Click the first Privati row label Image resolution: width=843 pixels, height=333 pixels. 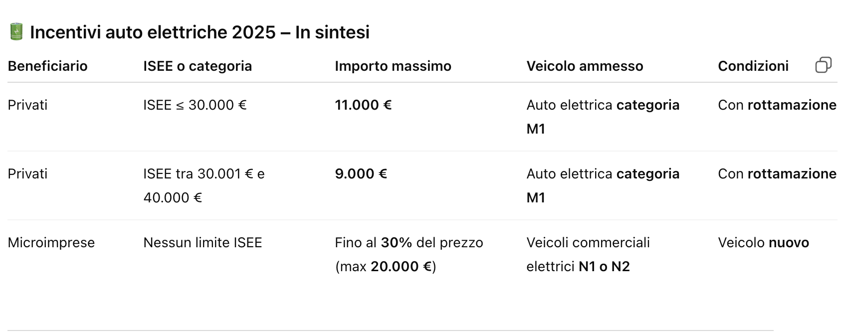27,105
